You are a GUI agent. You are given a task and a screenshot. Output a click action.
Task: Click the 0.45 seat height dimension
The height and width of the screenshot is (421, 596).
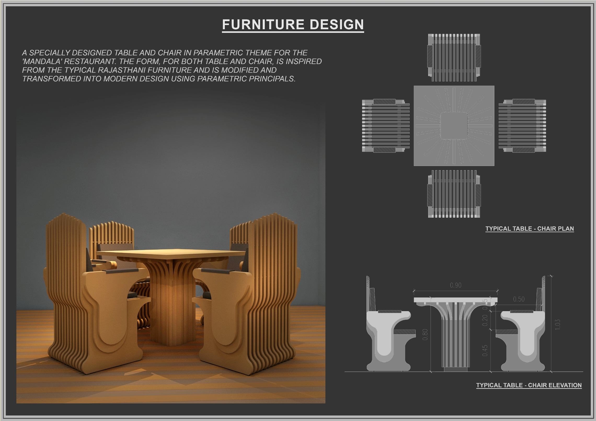(x=485, y=351)
